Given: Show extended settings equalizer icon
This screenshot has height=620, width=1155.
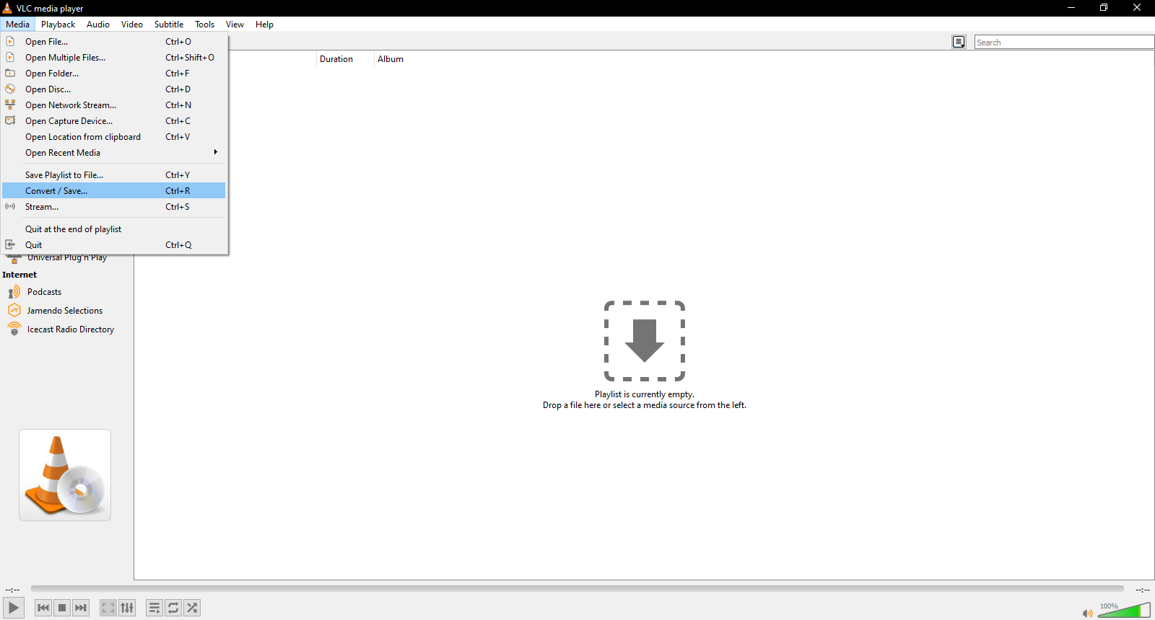Looking at the screenshot, I should [x=127, y=608].
